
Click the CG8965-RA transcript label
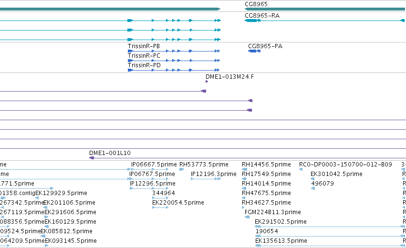262,16
